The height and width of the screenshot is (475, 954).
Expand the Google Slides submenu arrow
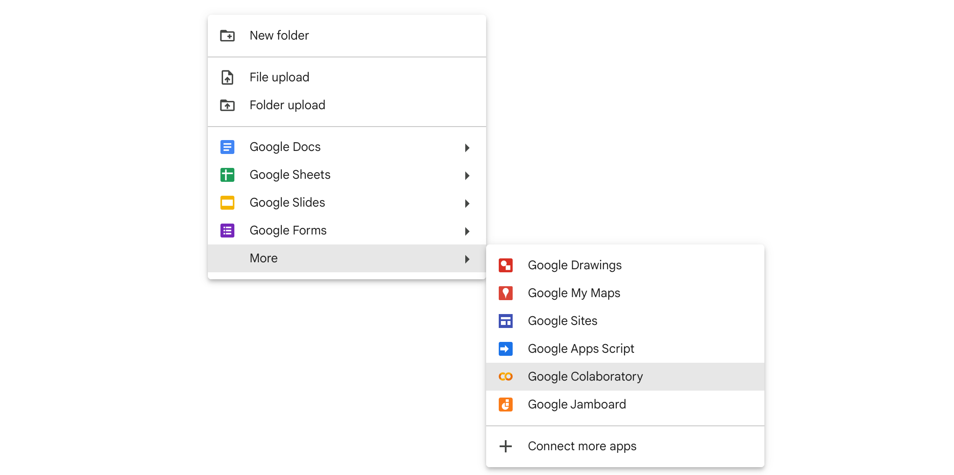(467, 204)
